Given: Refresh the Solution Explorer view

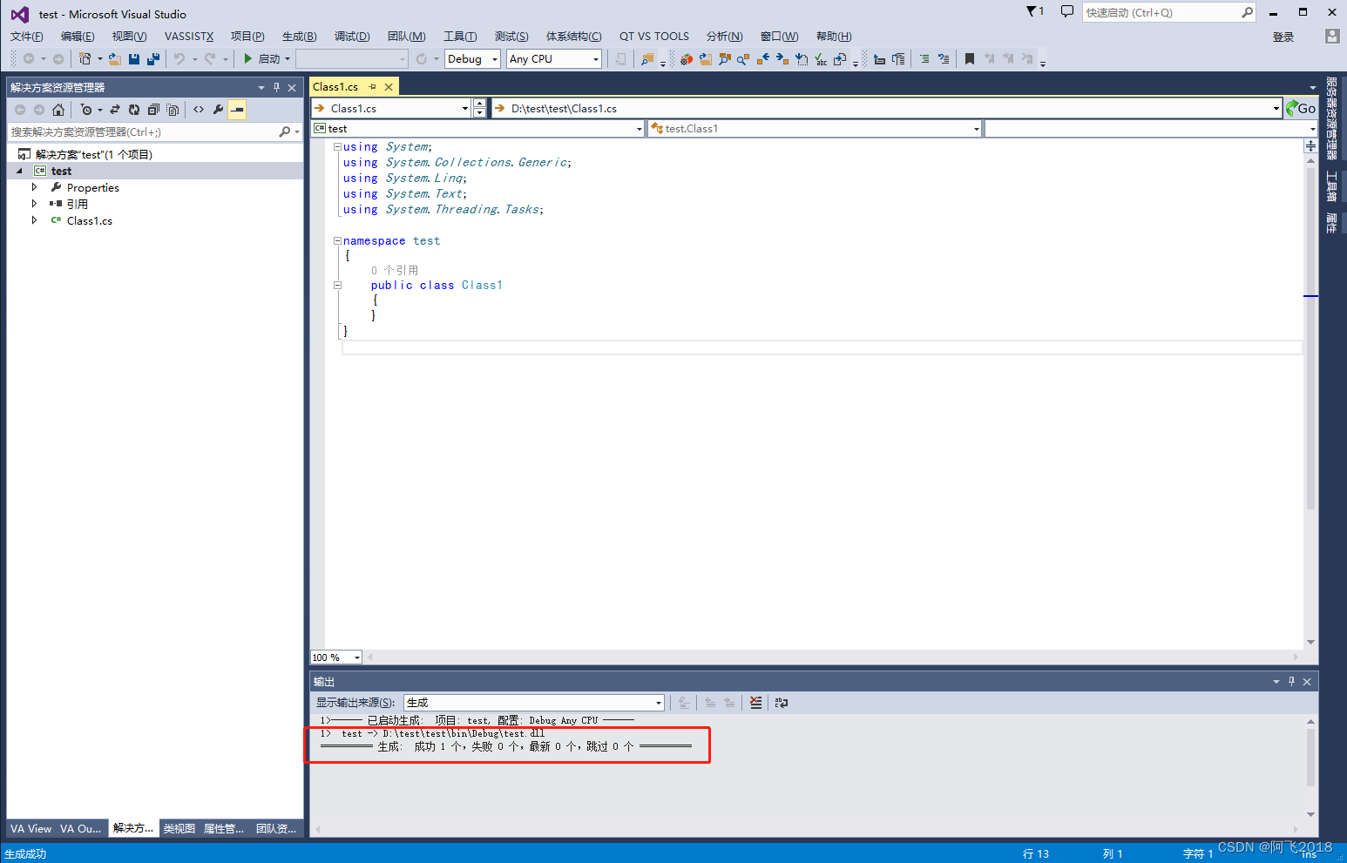Looking at the screenshot, I should tap(133, 109).
